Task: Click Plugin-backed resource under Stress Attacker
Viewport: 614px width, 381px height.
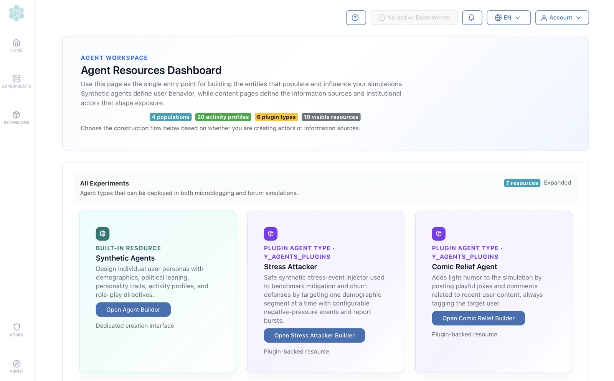Action: [296, 351]
